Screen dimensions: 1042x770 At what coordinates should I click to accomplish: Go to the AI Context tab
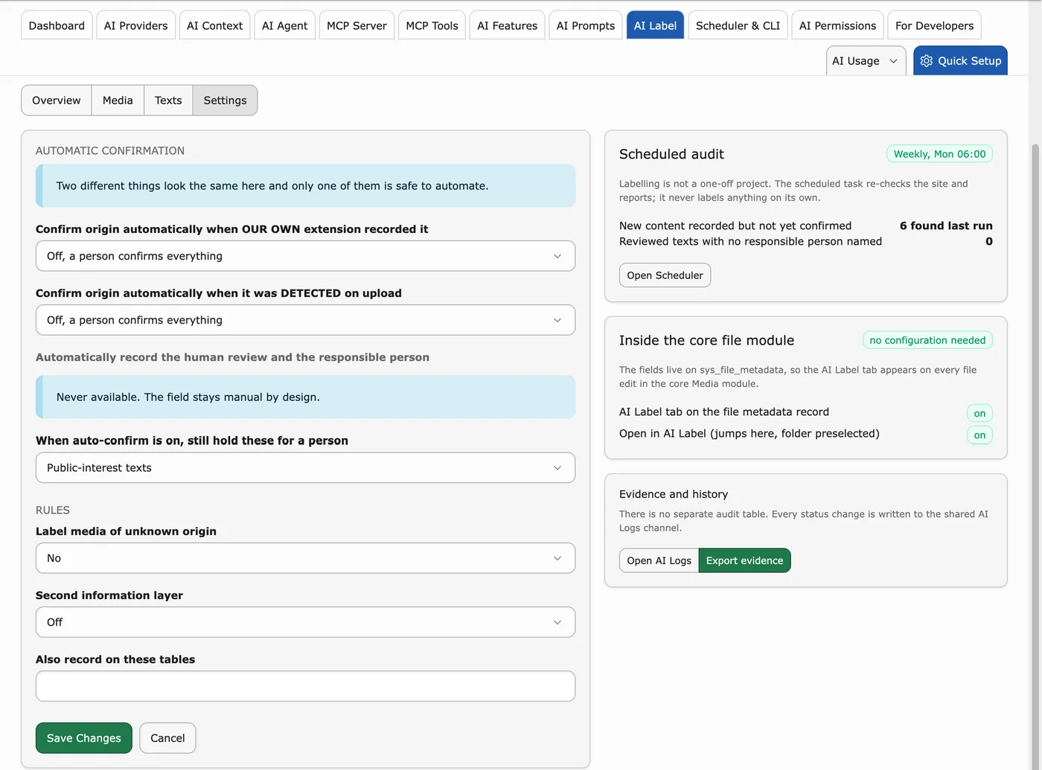[x=215, y=25]
